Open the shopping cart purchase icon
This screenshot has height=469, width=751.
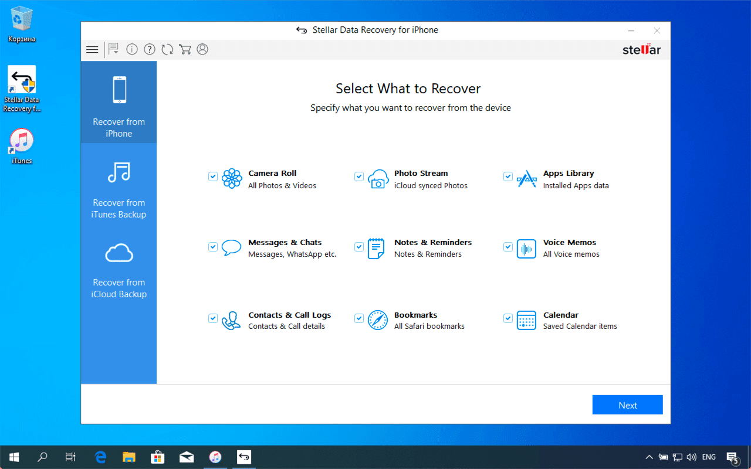[185, 49]
